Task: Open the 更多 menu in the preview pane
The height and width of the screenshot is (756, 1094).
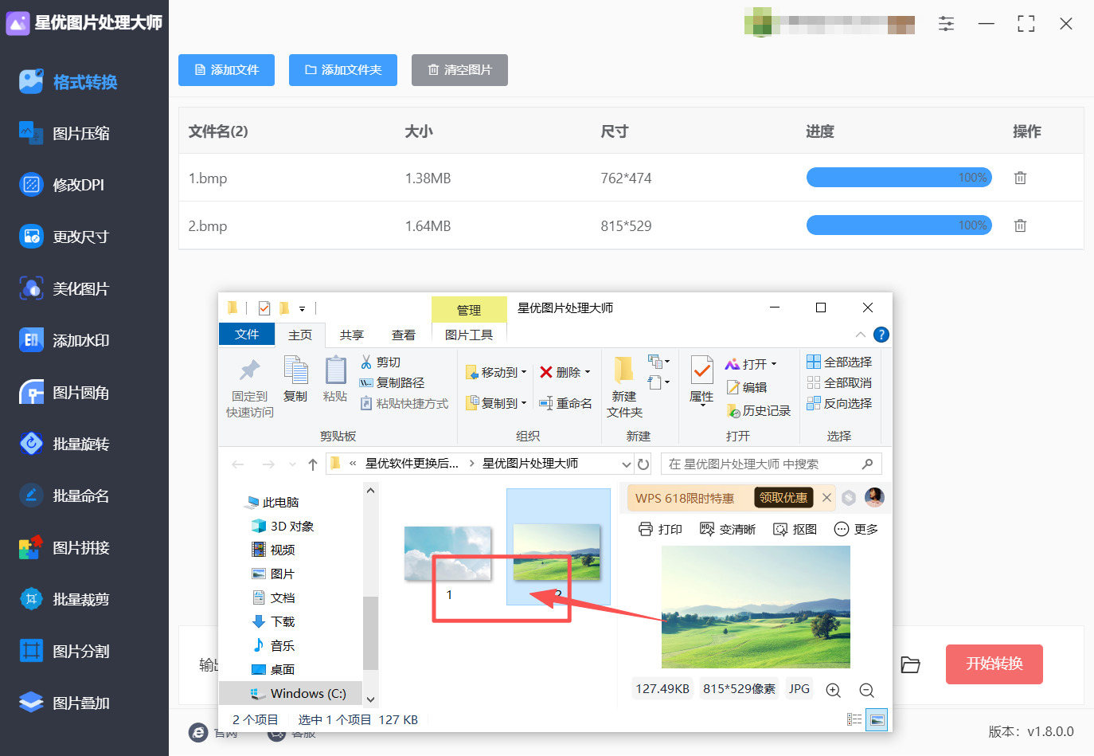Action: tap(856, 529)
